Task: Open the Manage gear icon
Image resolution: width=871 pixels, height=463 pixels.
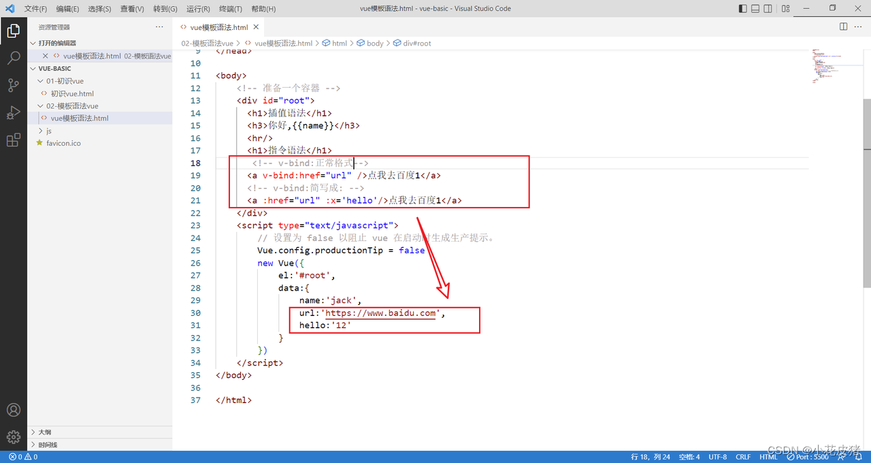Action: pos(13,437)
